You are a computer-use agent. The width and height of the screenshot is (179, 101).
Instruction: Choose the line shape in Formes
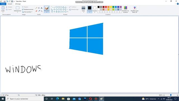(x=52, y=7)
